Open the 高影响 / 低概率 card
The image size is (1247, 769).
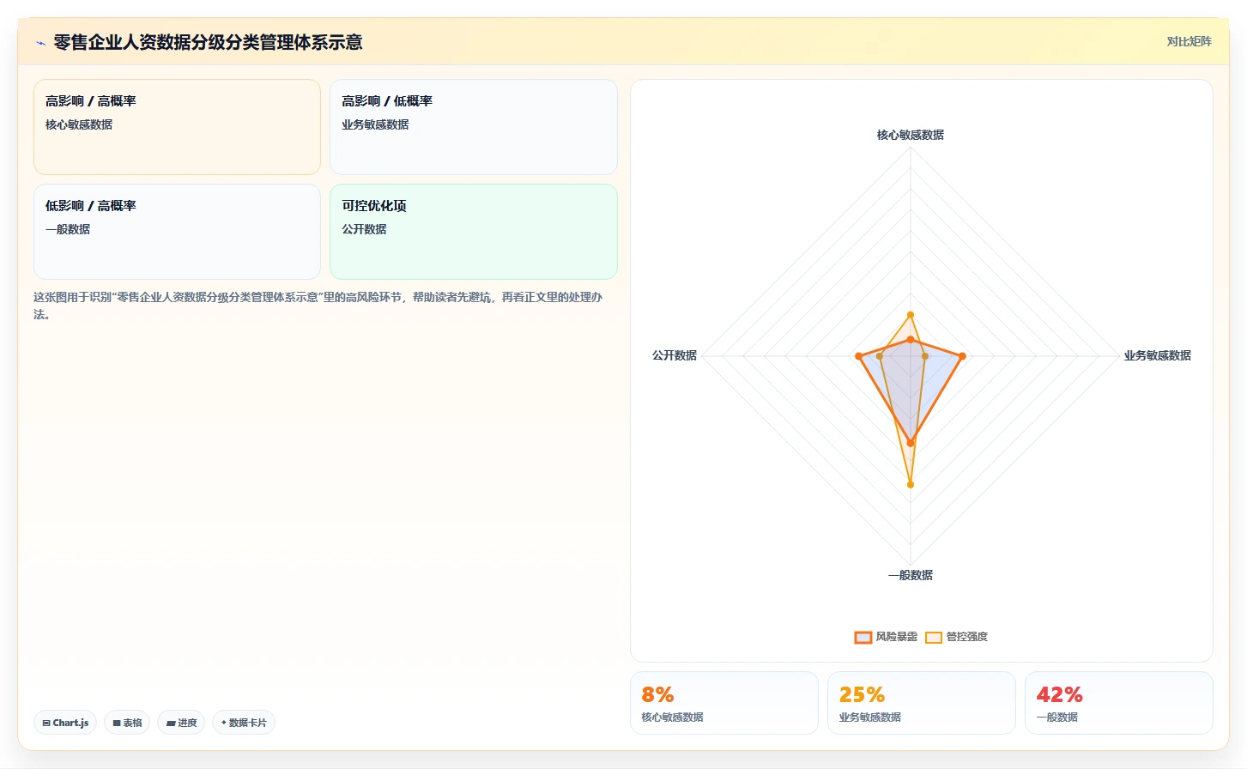tap(474, 127)
